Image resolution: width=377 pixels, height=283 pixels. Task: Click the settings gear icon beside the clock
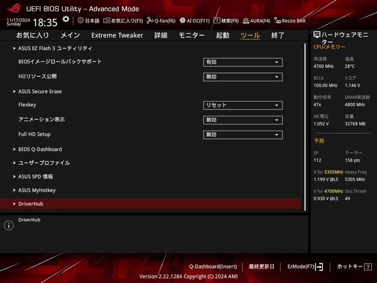[65, 19]
